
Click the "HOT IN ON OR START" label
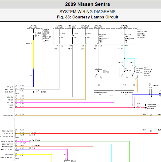85,26
